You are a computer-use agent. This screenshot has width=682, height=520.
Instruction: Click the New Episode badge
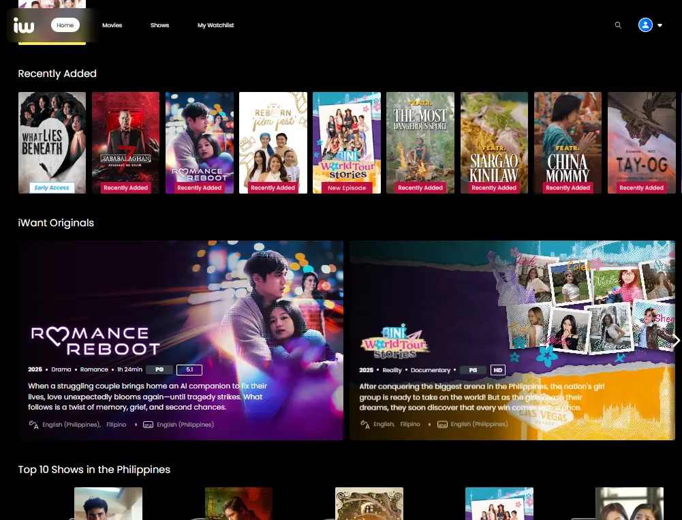coord(347,188)
